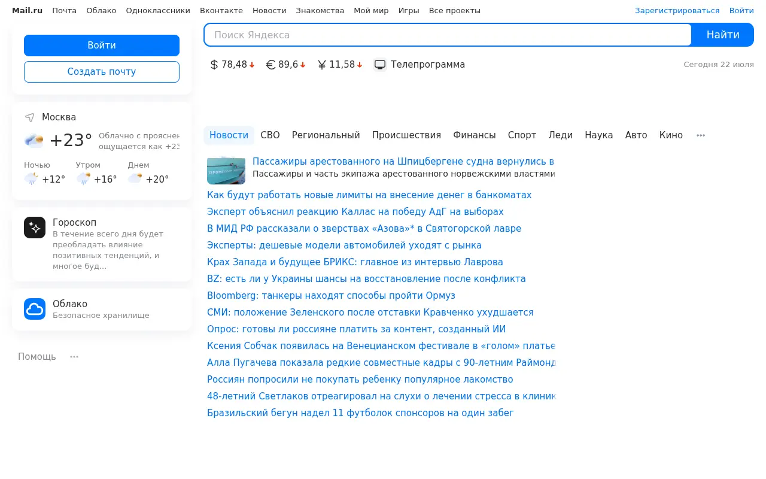766x479 pixels.
Task: Open Почта in the top navigation
Action: [x=64, y=11]
